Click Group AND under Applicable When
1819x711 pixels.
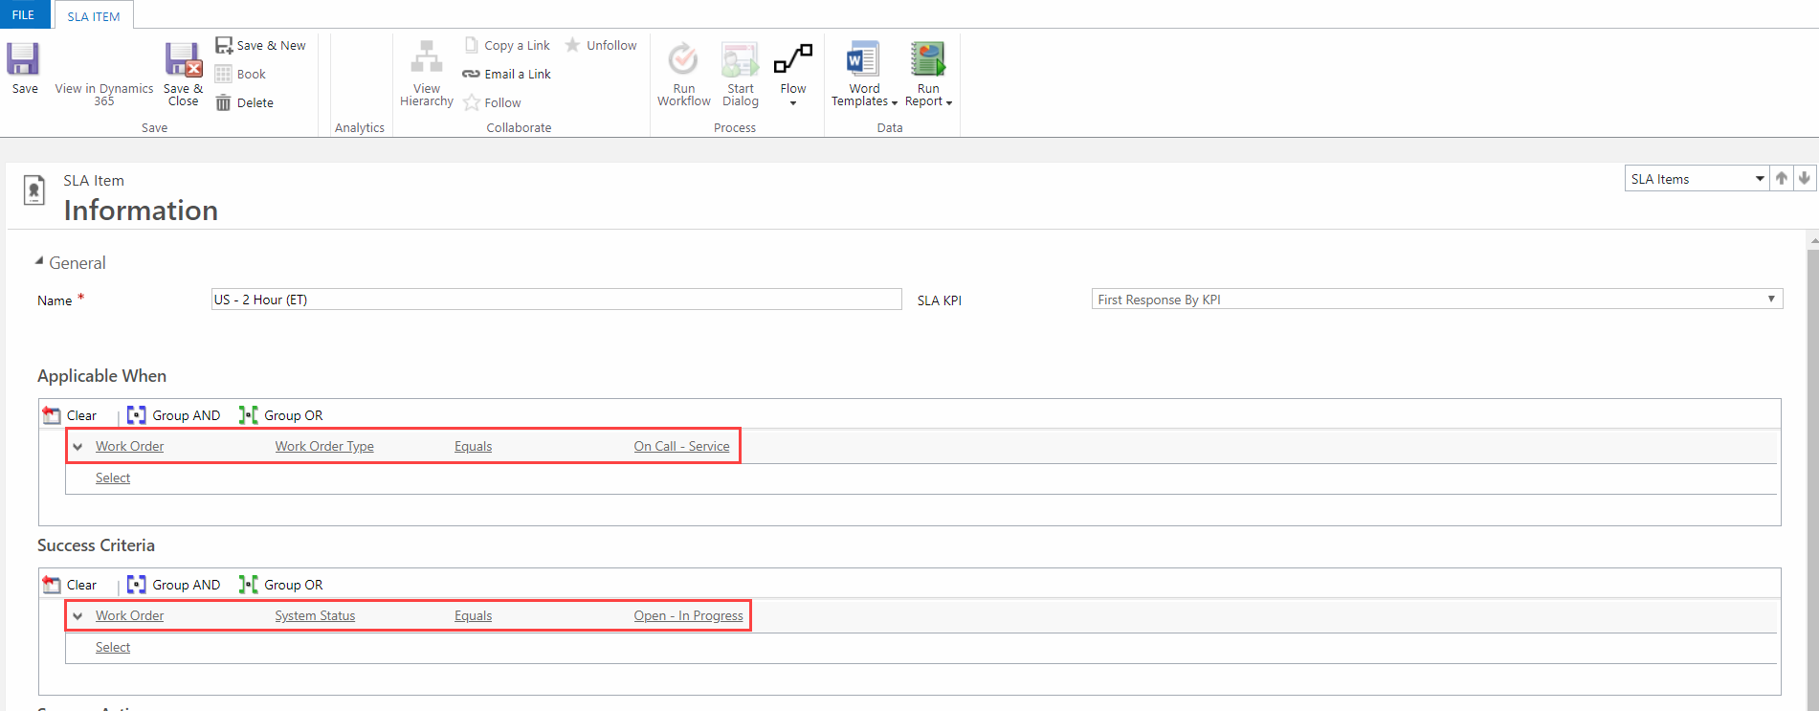(x=174, y=415)
